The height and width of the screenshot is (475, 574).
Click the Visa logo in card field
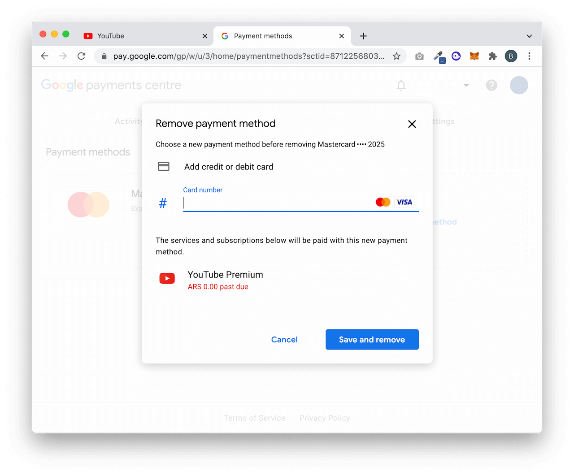tap(404, 202)
